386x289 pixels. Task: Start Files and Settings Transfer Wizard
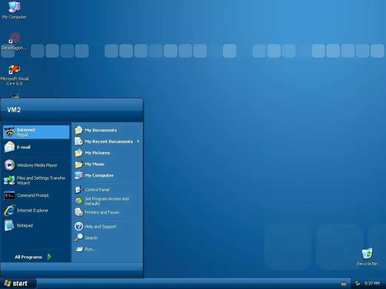point(36,180)
